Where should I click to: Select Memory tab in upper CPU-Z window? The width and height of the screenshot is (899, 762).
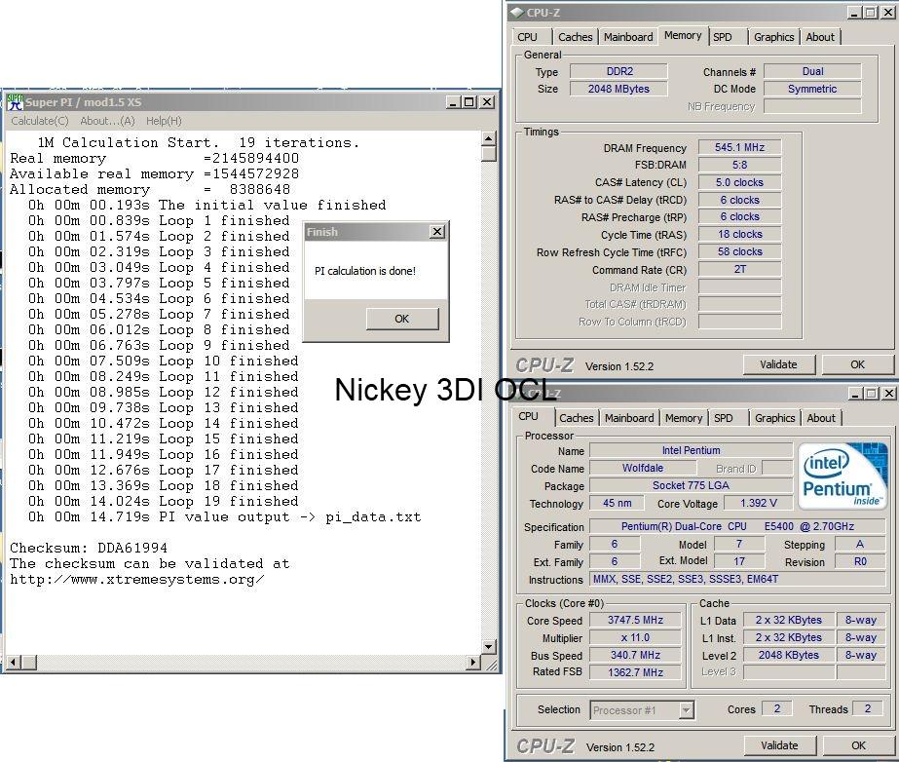682,36
